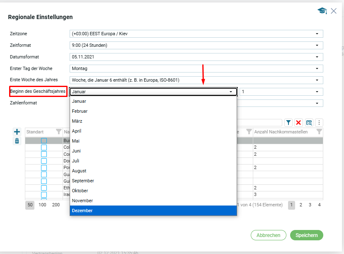Click filter icon in Standart column header
Viewport: 344px width, 254px height.
58,132
